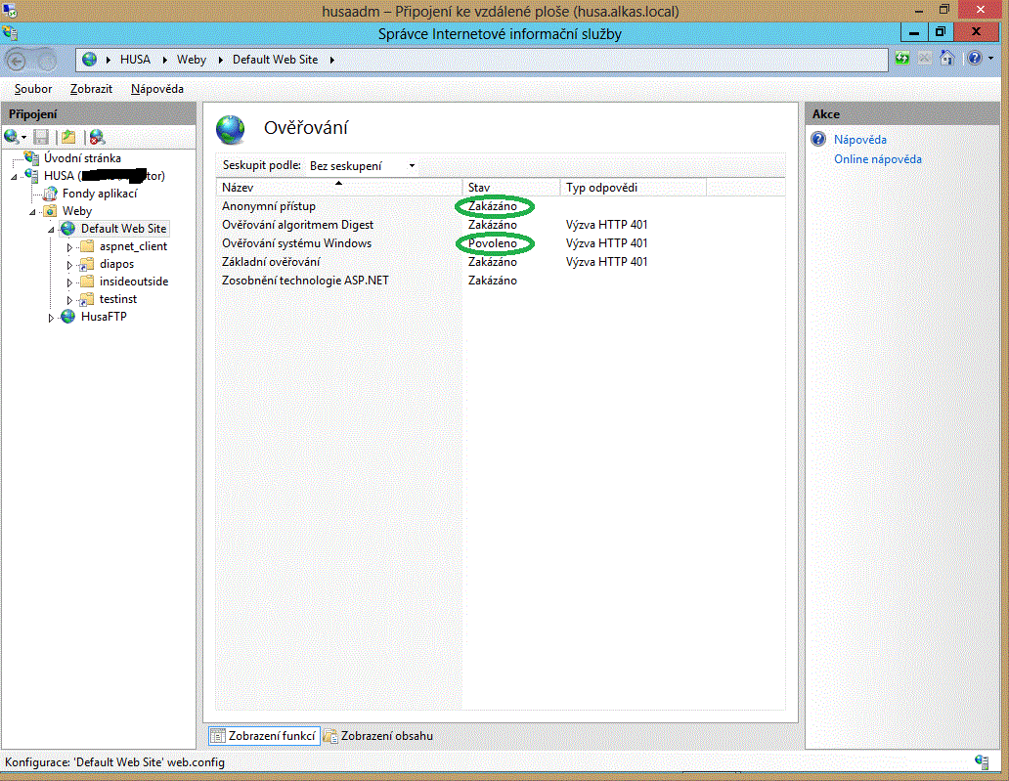Click the Home icon in navigation bar
Viewport: 1009px width, 781px height.
946,59
